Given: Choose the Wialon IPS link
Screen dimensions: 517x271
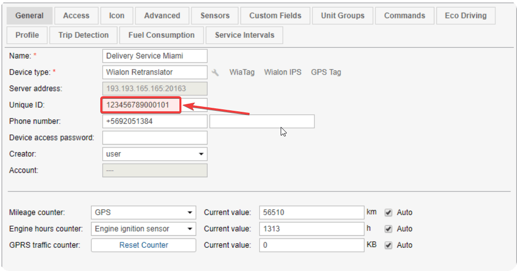Looking at the screenshot, I should 283,72.
